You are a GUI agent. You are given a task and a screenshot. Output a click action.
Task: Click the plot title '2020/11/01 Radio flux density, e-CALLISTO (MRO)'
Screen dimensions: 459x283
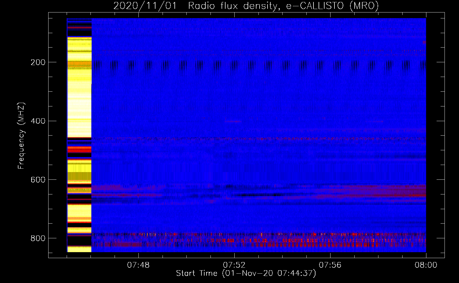point(246,6)
